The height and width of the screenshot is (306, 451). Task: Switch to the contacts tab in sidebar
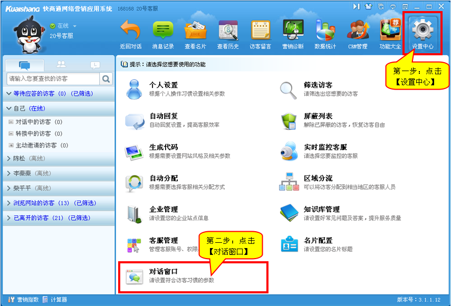click(x=61, y=65)
